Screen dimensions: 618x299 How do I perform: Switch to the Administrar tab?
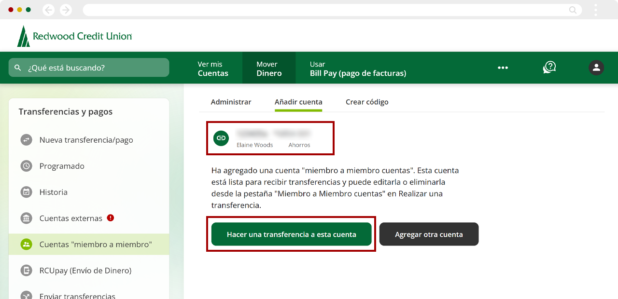(x=231, y=102)
